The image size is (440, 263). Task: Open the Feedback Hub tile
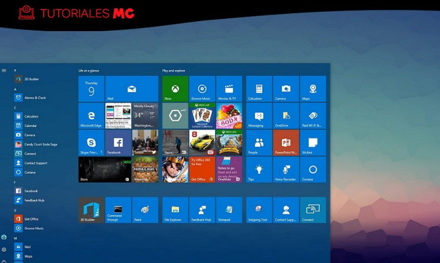(x=202, y=210)
